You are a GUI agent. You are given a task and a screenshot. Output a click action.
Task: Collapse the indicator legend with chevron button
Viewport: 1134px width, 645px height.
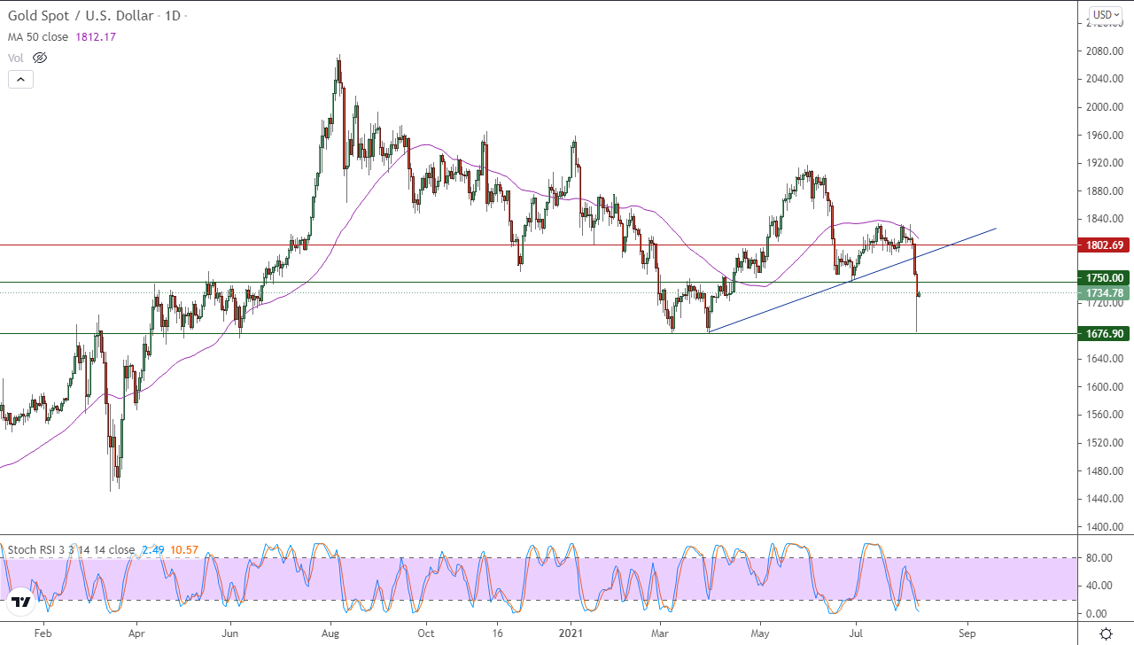(x=21, y=79)
